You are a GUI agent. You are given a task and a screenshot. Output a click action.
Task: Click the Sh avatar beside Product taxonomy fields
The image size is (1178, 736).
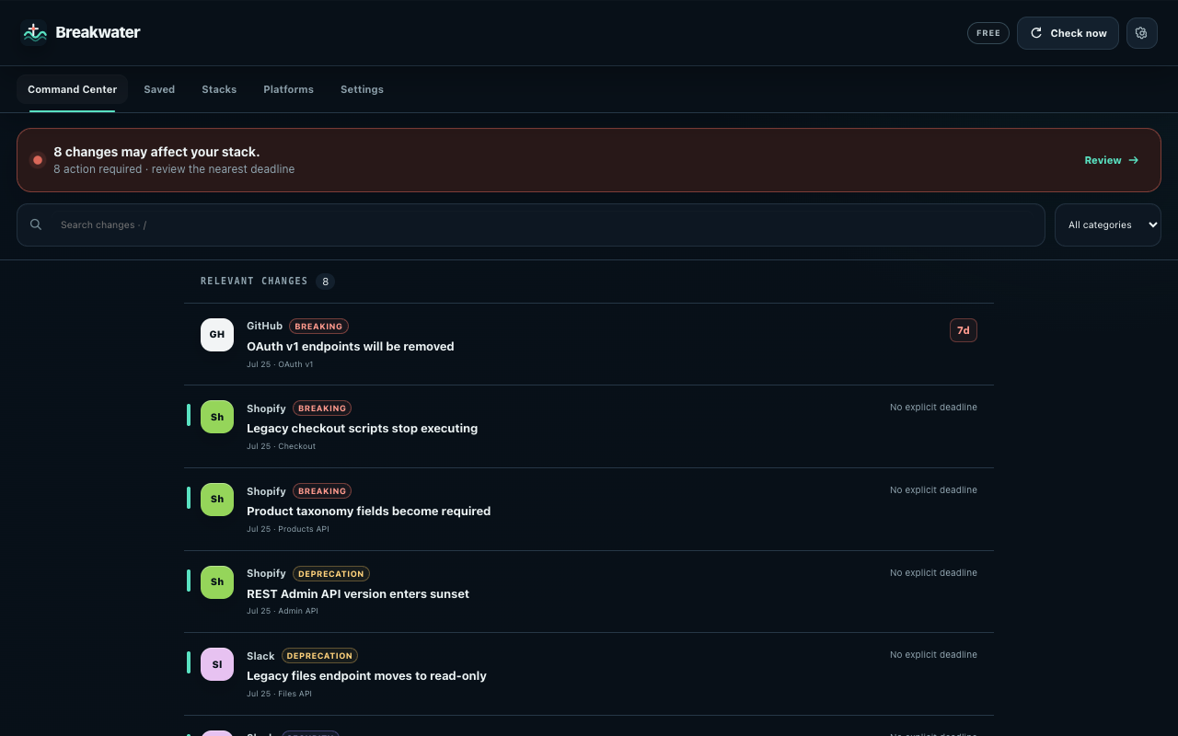[217, 500]
